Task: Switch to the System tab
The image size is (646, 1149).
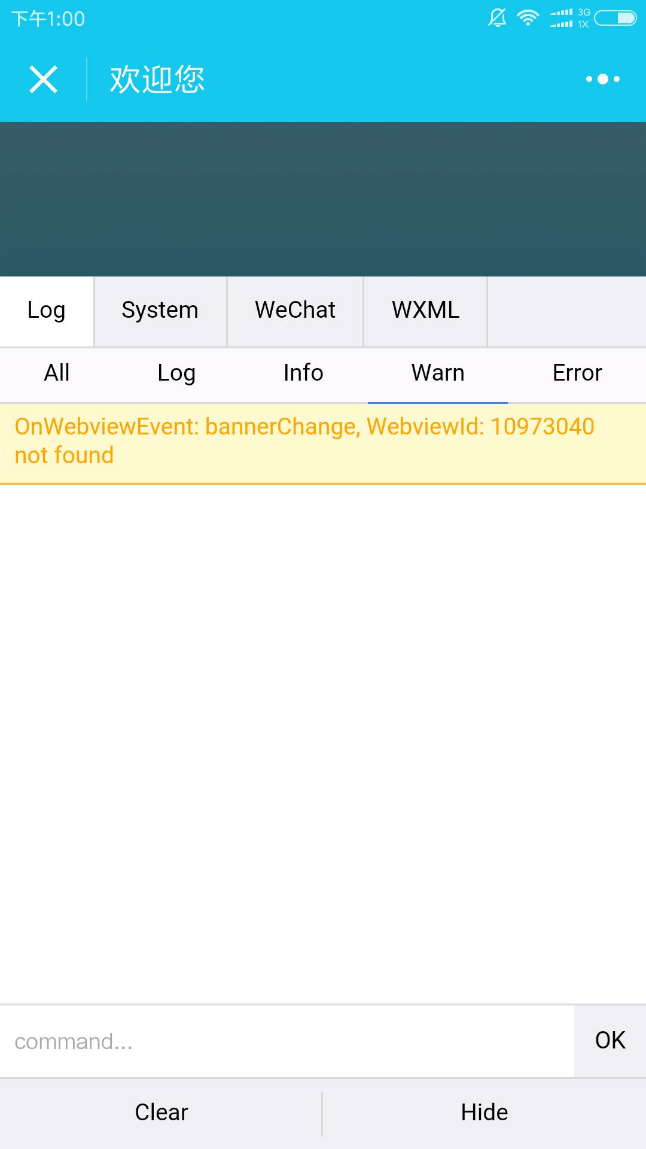Action: tap(160, 311)
